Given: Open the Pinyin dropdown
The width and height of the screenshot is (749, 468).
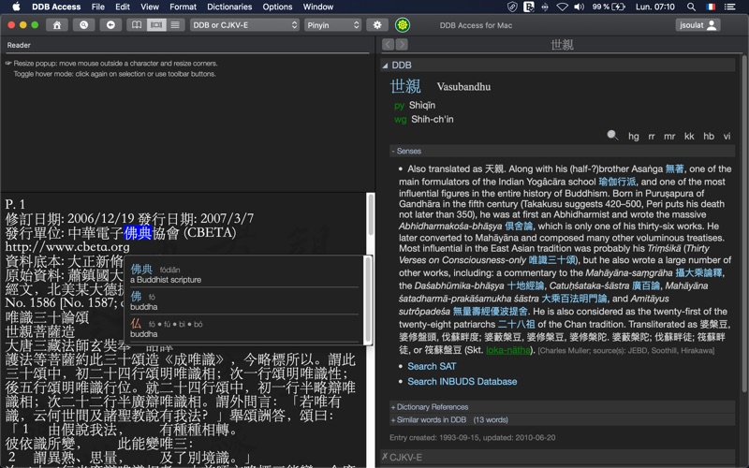Looking at the screenshot, I should (x=332, y=25).
